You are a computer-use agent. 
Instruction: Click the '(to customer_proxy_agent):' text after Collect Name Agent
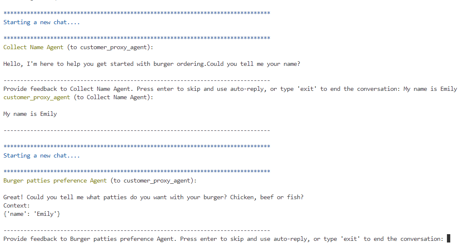tap(110, 47)
